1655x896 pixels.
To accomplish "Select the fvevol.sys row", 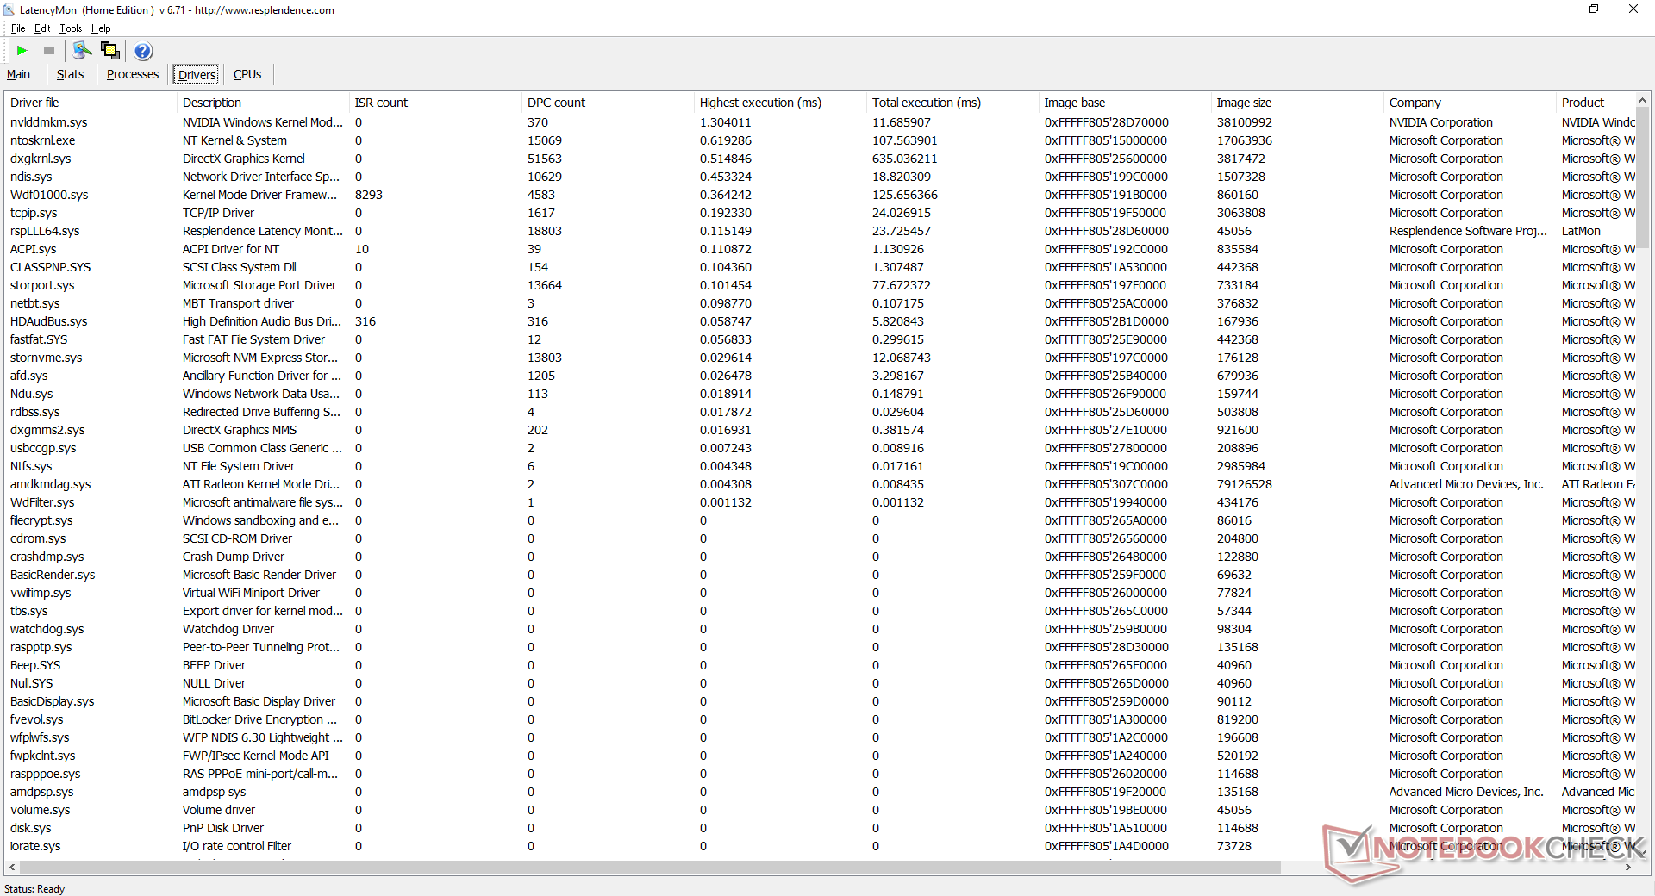I will (821, 719).
